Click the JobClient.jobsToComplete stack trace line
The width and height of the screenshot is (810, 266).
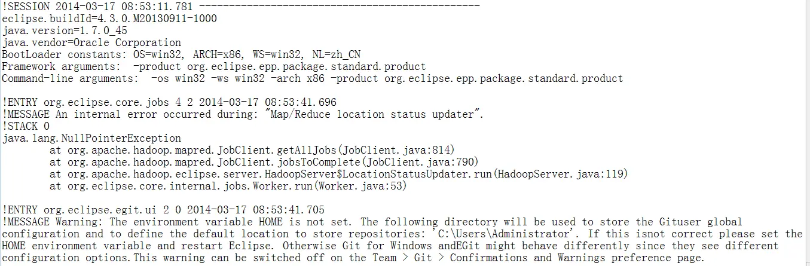(264, 162)
